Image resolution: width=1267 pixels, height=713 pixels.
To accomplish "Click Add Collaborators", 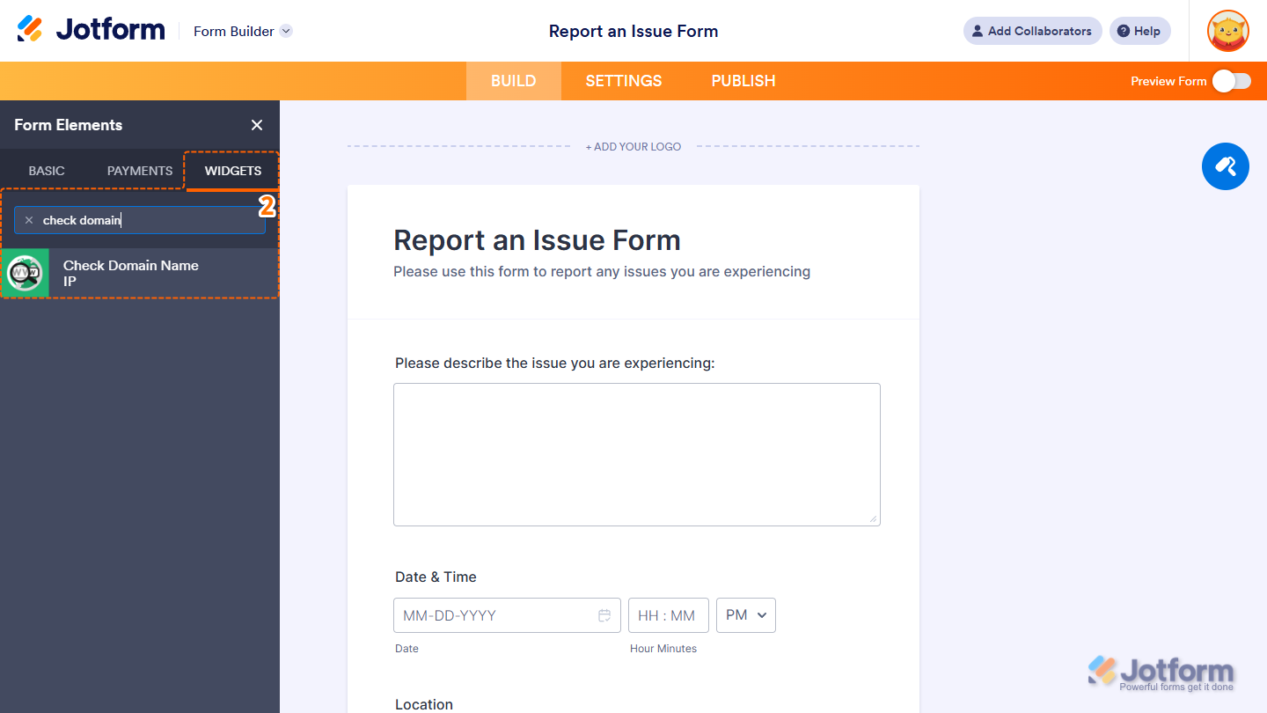I will (1031, 31).
